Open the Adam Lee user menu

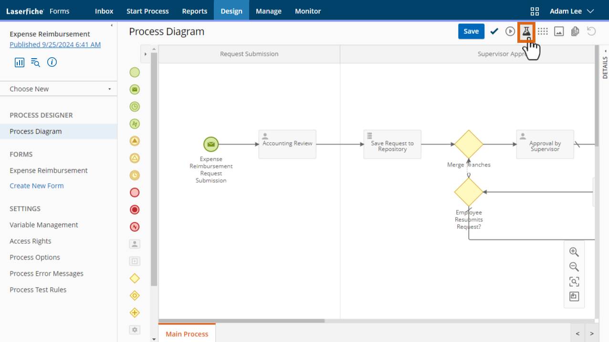pos(572,11)
